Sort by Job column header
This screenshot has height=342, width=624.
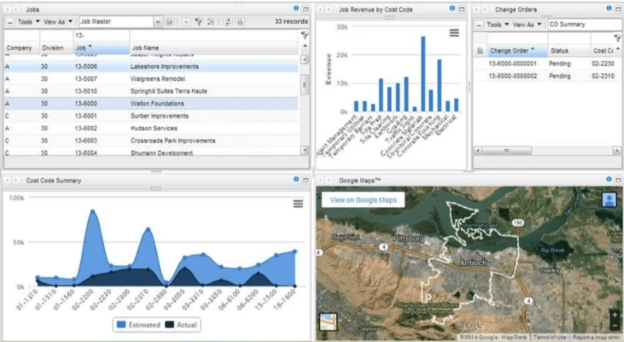coord(102,48)
